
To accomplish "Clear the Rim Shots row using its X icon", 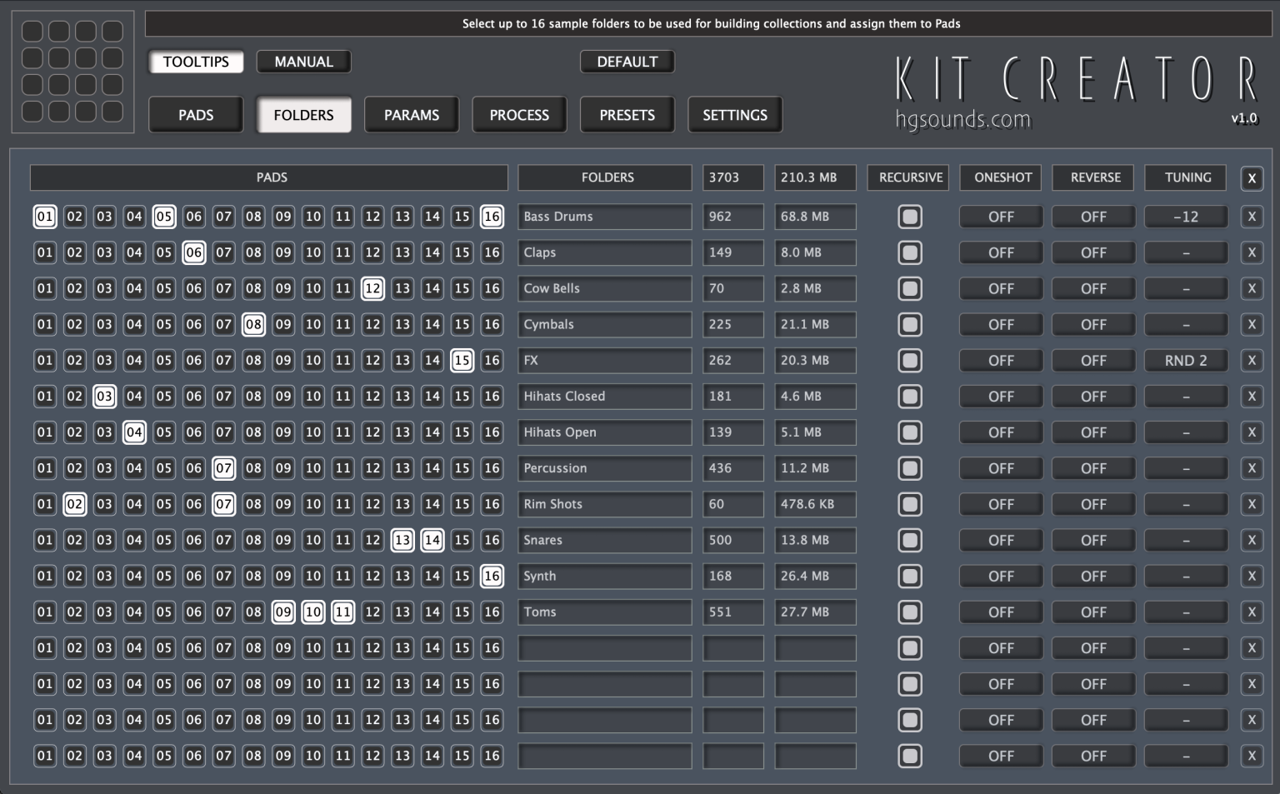I will [x=1252, y=504].
